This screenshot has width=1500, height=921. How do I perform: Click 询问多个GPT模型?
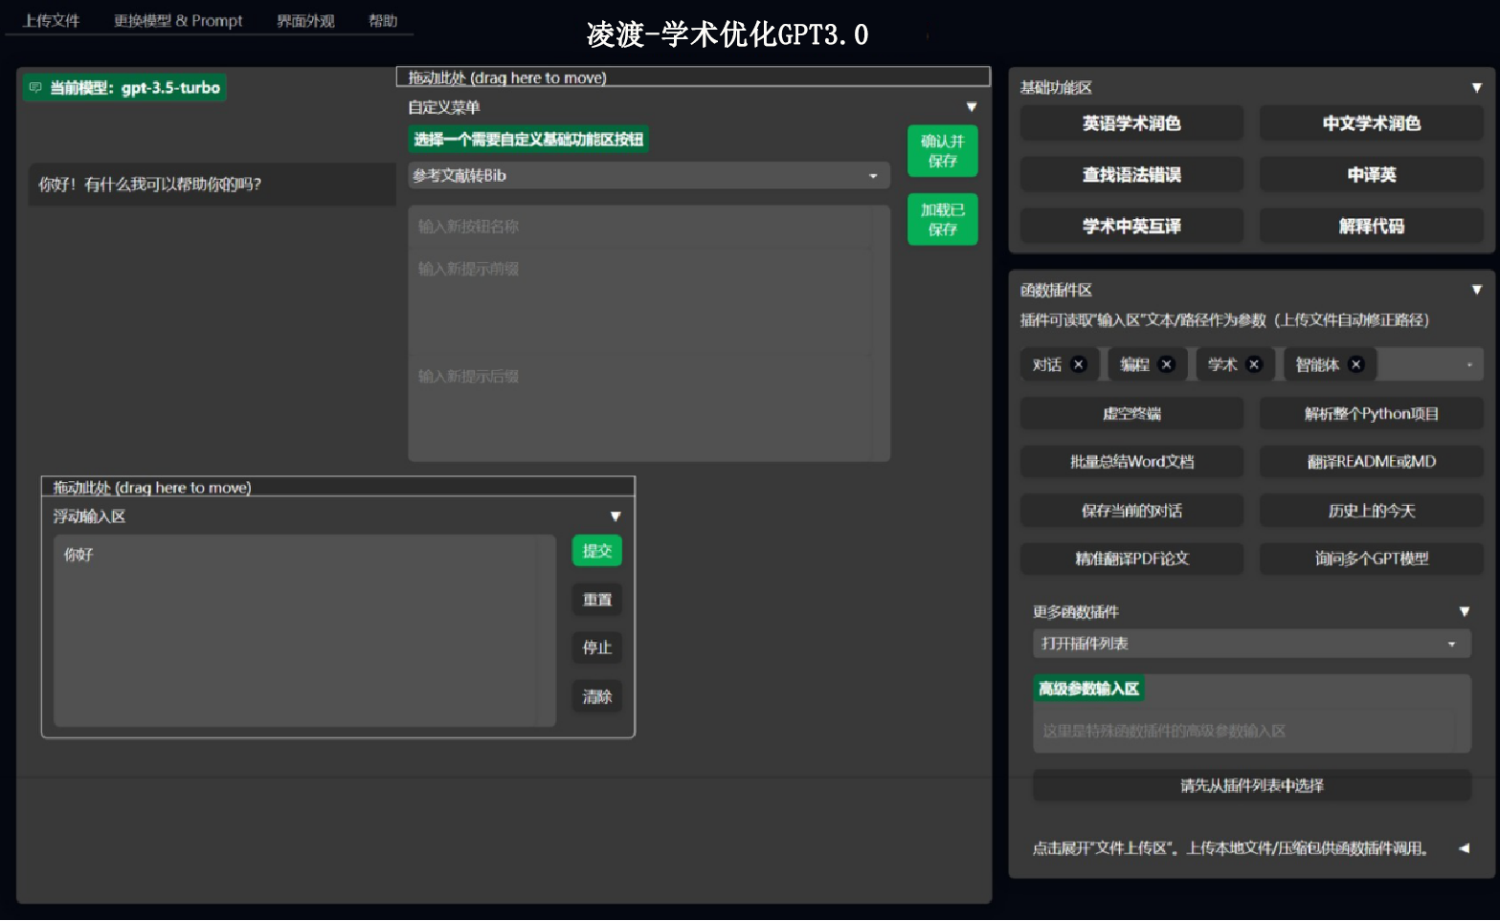[x=1371, y=559]
